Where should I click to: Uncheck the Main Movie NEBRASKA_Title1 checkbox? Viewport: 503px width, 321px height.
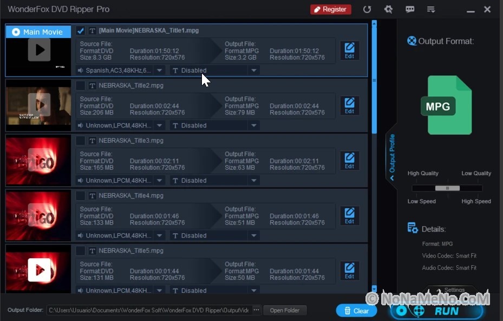[x=81, y=31]
